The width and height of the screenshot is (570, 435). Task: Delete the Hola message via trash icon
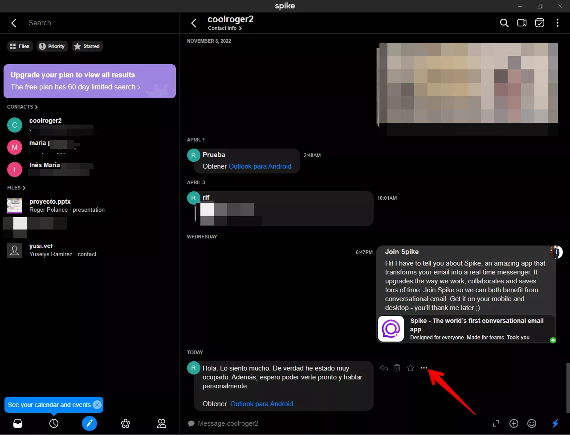pyautogui.click(x=397, y=368)
